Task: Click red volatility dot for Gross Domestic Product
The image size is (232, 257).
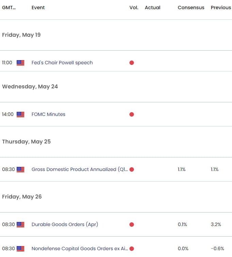Action: 132,169
